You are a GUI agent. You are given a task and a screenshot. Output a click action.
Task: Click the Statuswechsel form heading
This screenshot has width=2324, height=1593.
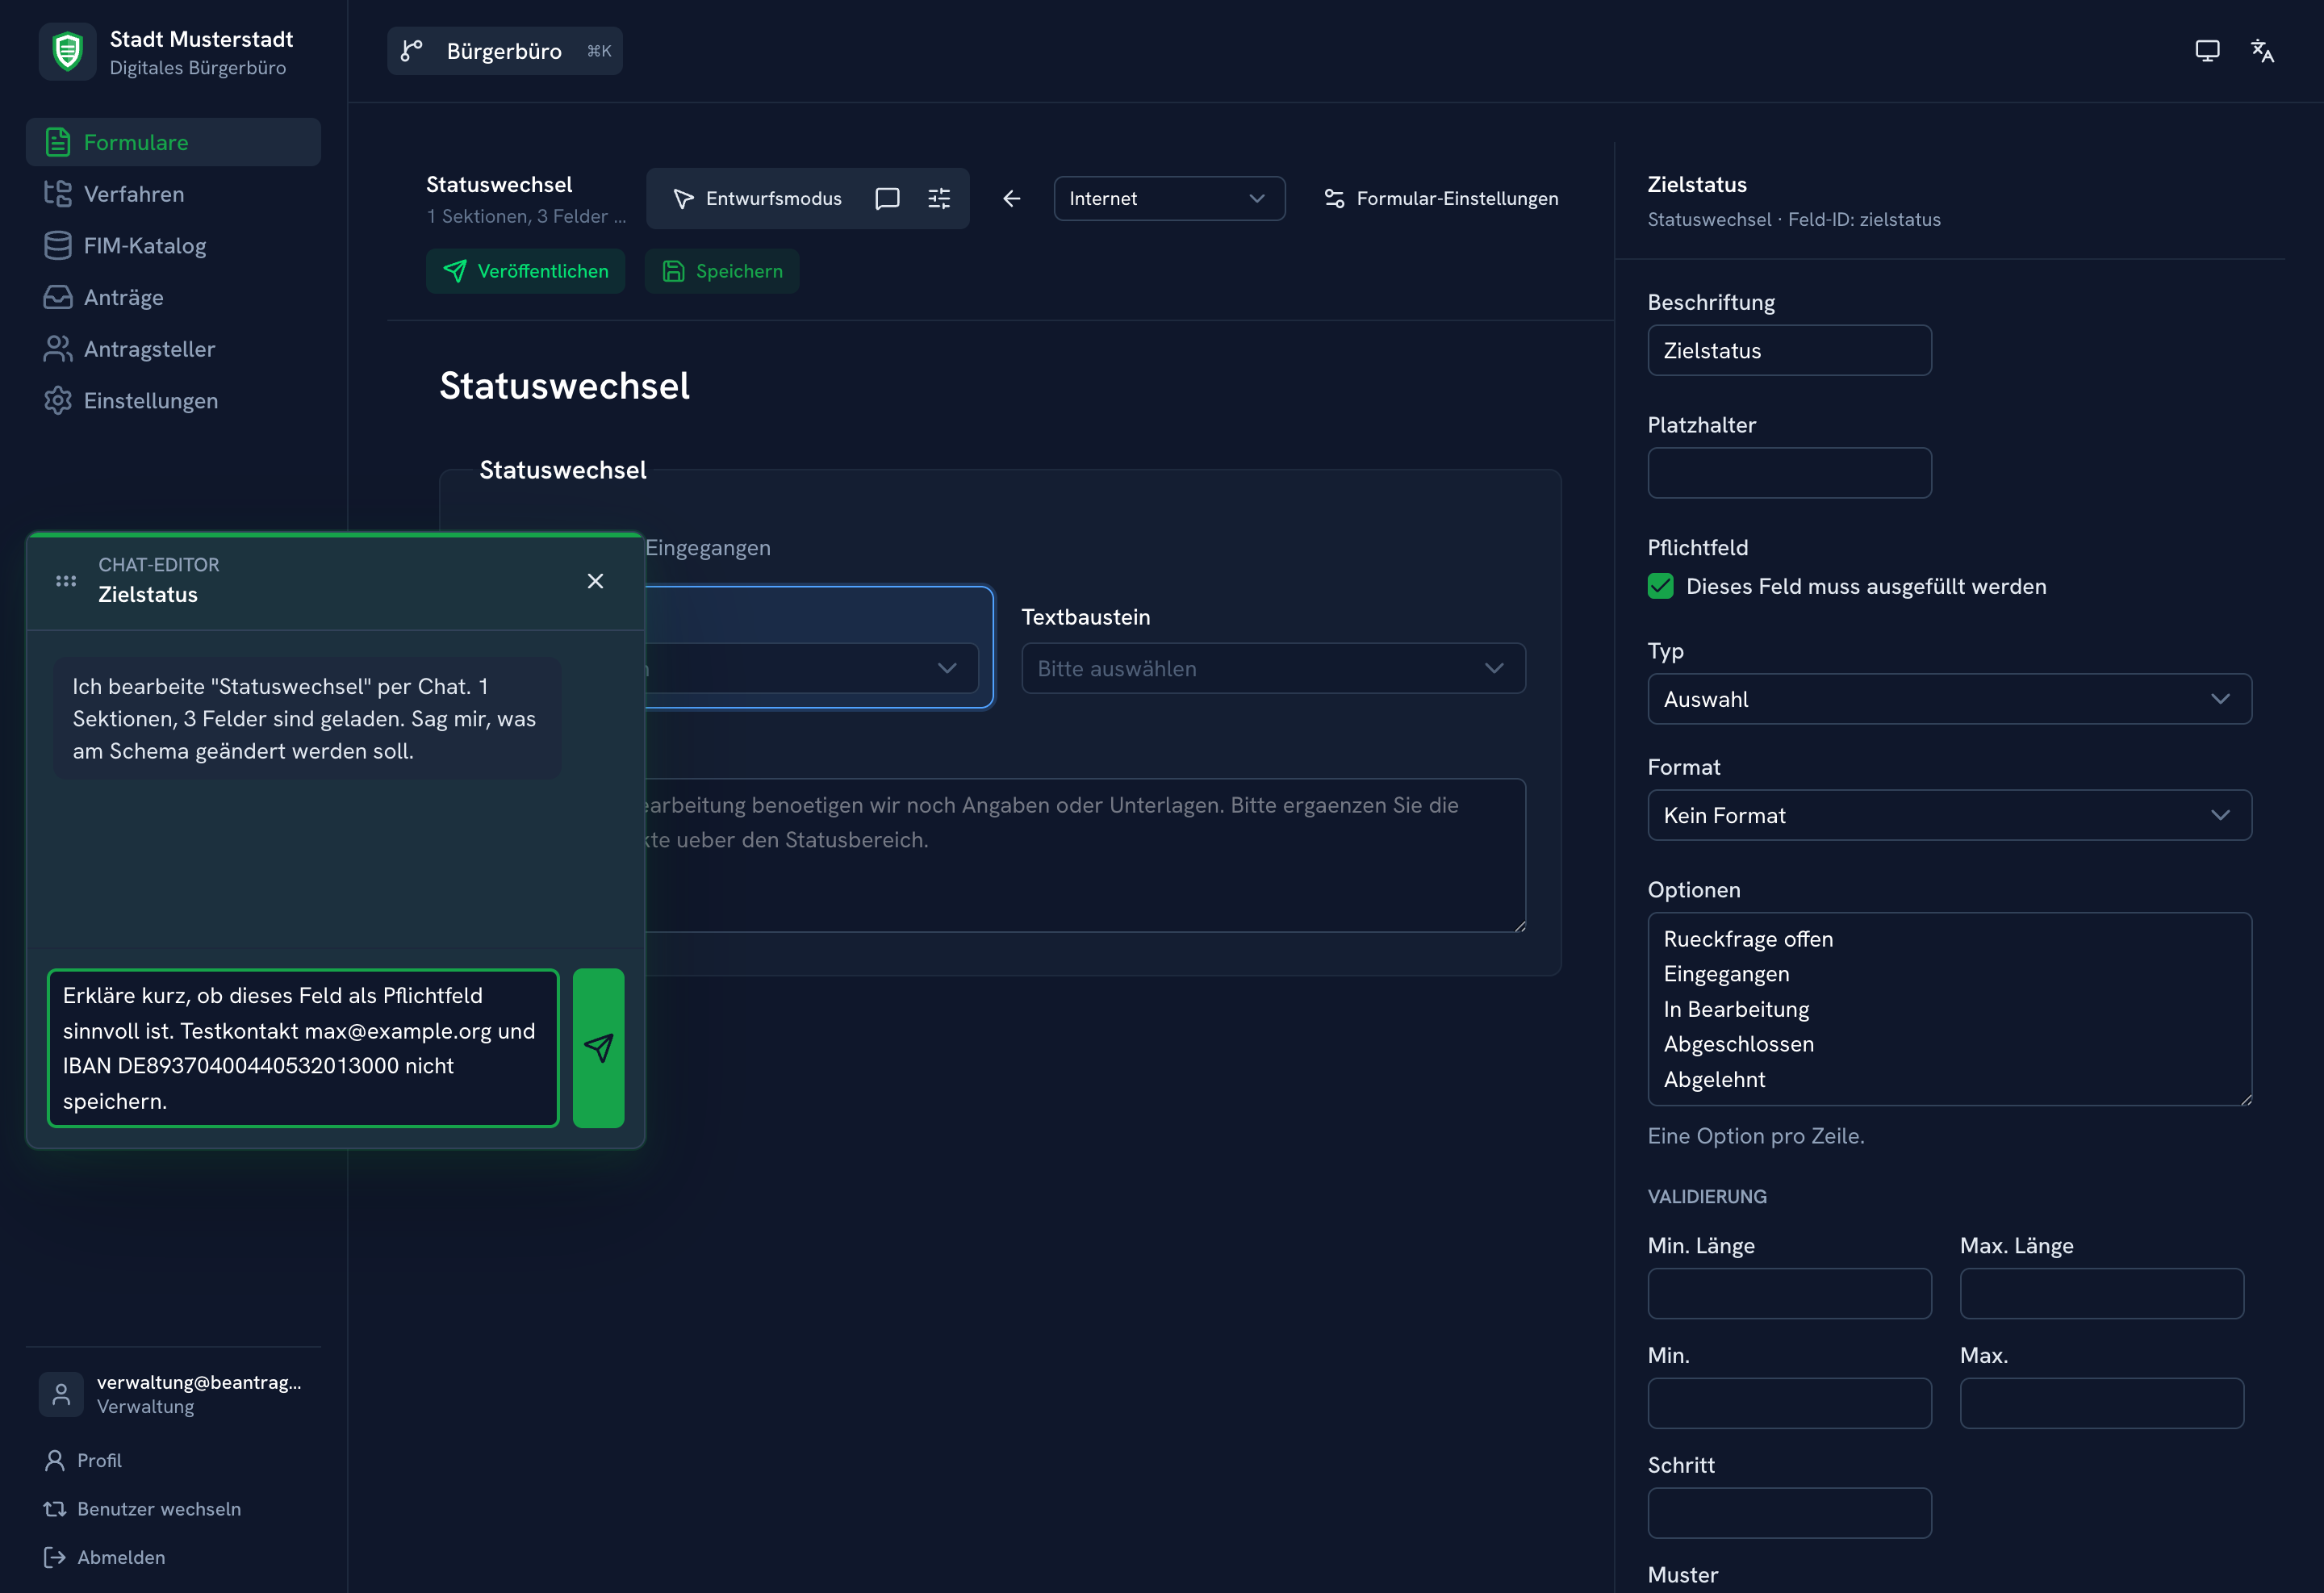564,385
